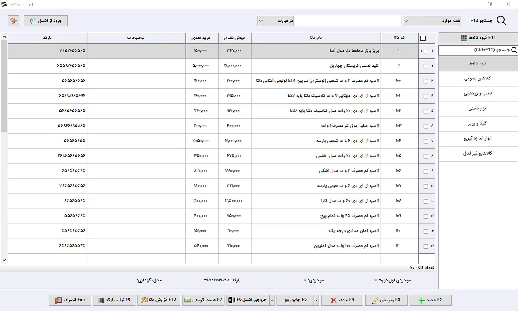Click the main search text input field
The width and height of the screenshot is (518, 311).
[x=348, y=21]
